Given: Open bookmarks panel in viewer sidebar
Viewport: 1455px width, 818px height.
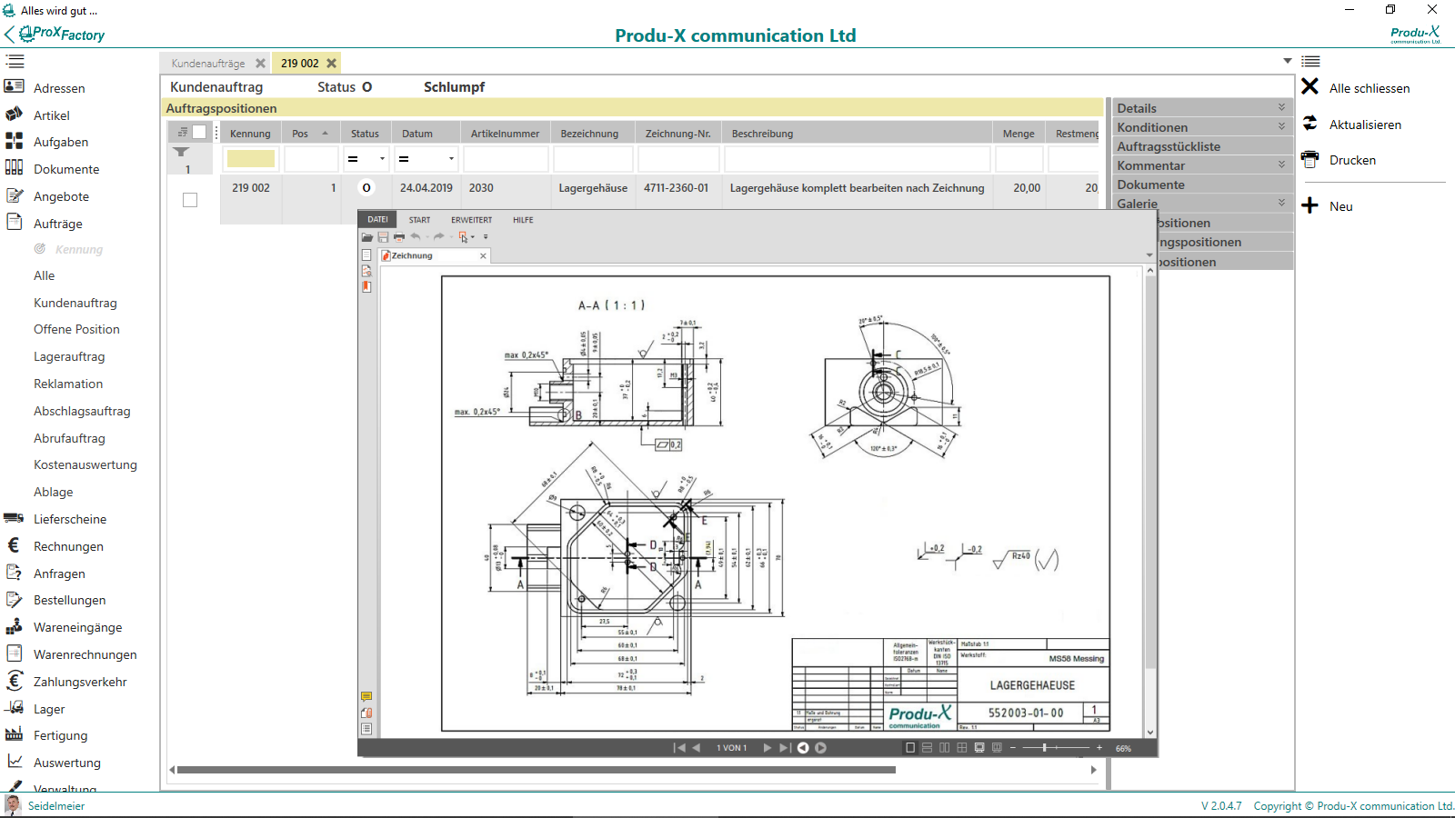Looking at the screenshot, I should (366, 286).
